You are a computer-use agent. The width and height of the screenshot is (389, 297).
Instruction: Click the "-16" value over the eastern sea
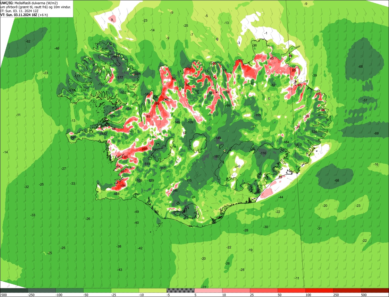click(376, 164)
